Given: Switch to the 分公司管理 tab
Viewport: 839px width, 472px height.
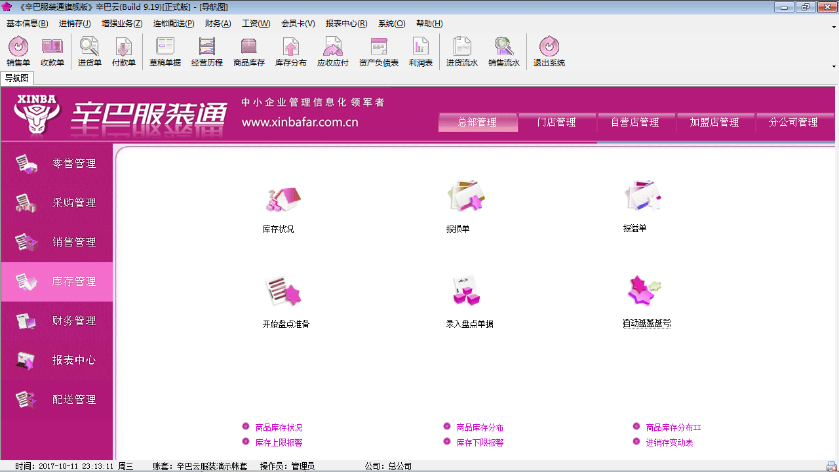Looking at the screenshot, I should click(794, 122).
